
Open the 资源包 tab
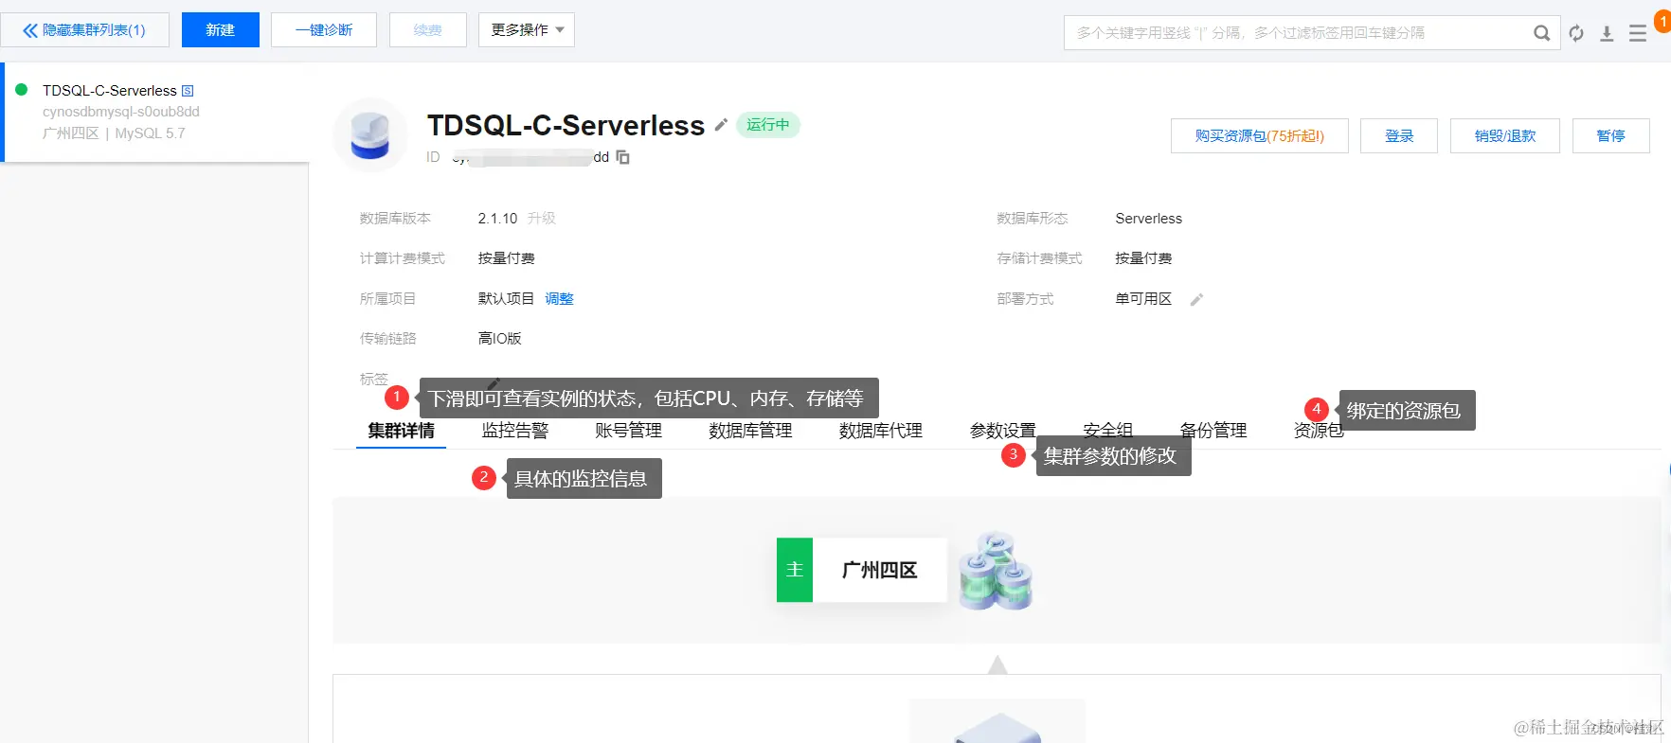point(1319,431)
